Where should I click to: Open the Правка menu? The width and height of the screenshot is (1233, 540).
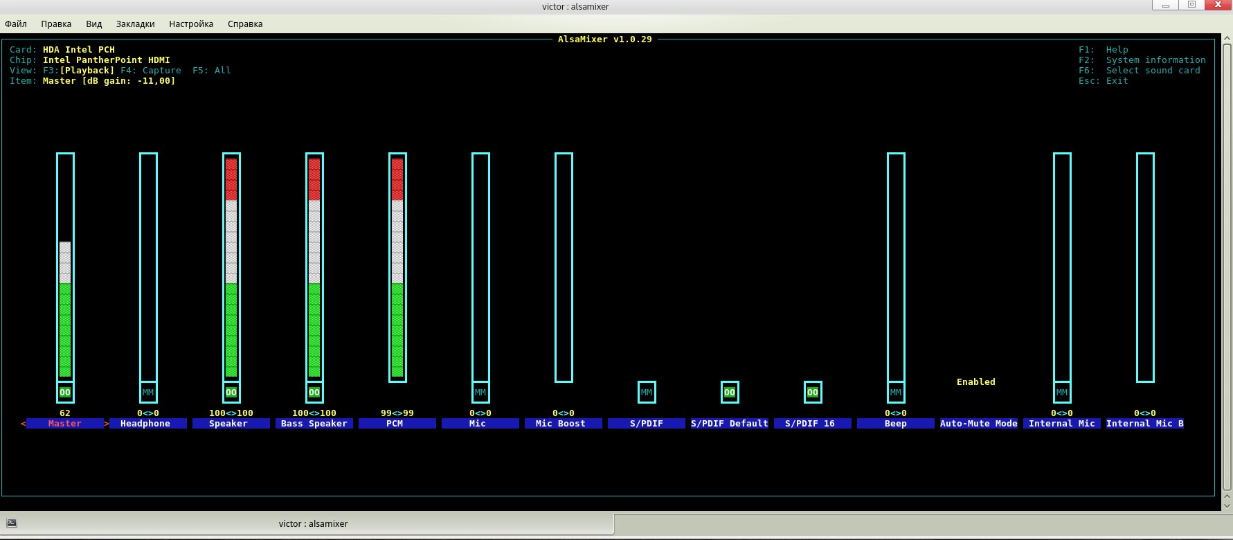[56, 24]
